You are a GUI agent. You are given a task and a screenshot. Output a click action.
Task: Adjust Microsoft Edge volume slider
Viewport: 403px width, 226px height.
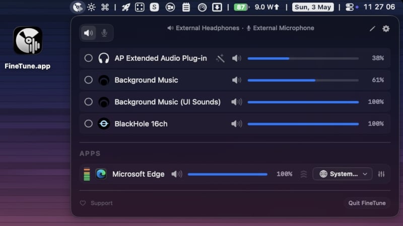228,174
